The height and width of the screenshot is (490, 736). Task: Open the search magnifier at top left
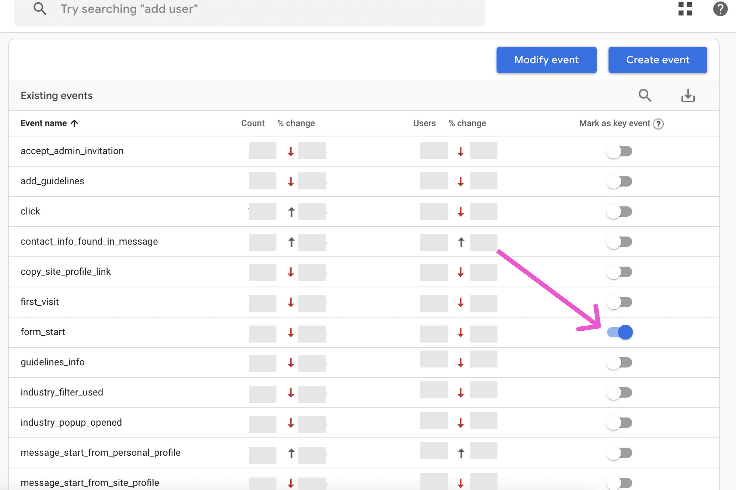coord(40,9)
